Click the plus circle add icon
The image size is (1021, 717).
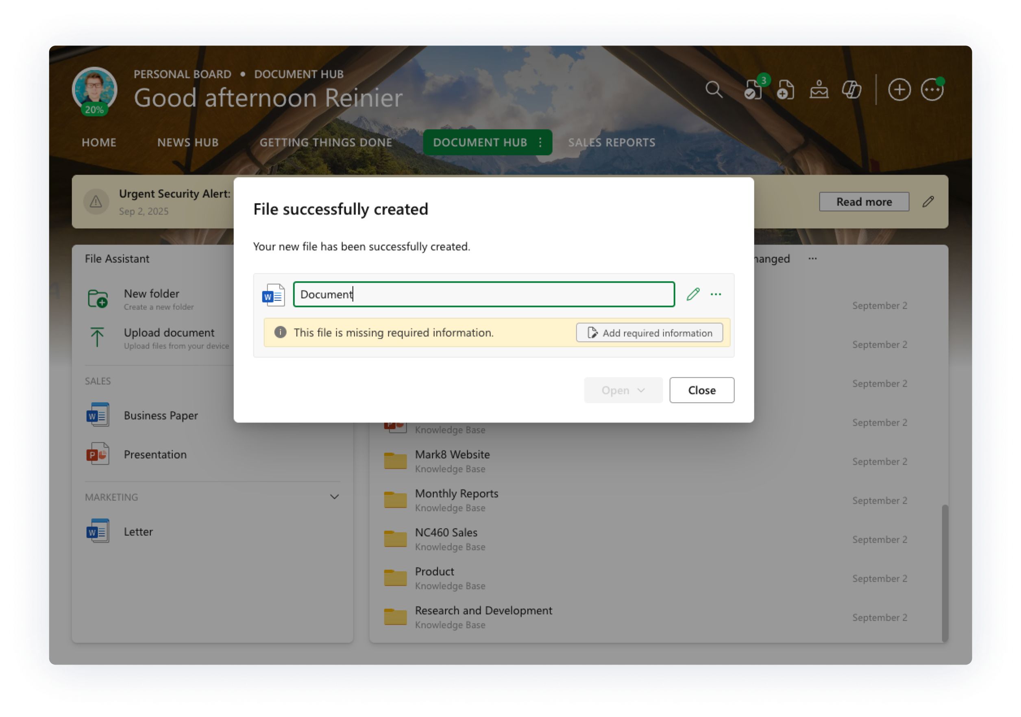click(x=899, y=90)
